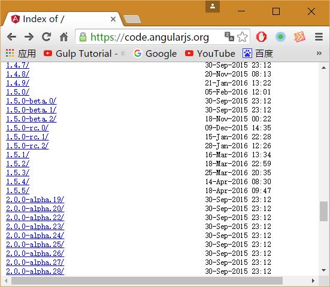Image resolution: width=330 pixels, height=287 pixels.
Task: Open the orange code extension icon
Action: coord(299,37)
